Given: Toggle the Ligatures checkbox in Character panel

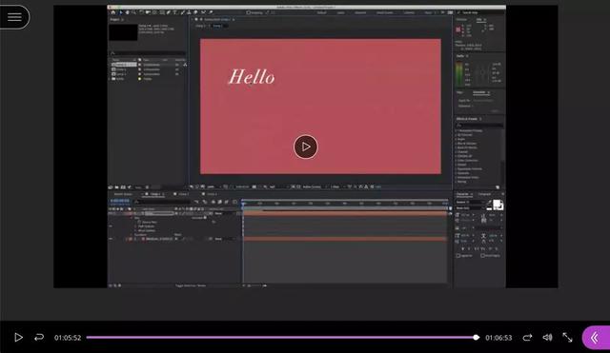Looking at the screenshot, I should [x=458, y=256].
